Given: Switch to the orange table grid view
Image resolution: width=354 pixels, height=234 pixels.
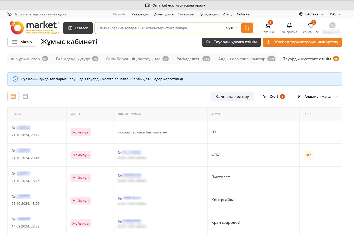Looking at the screenshot, I should pos(13,96).
